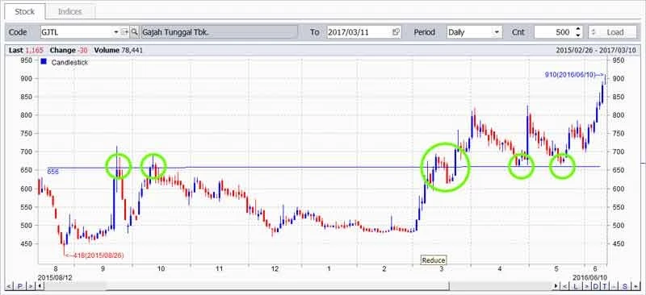Click the 656 horizontal line label
The height and width of the screenshot is (295, 646).
(52, 172)
